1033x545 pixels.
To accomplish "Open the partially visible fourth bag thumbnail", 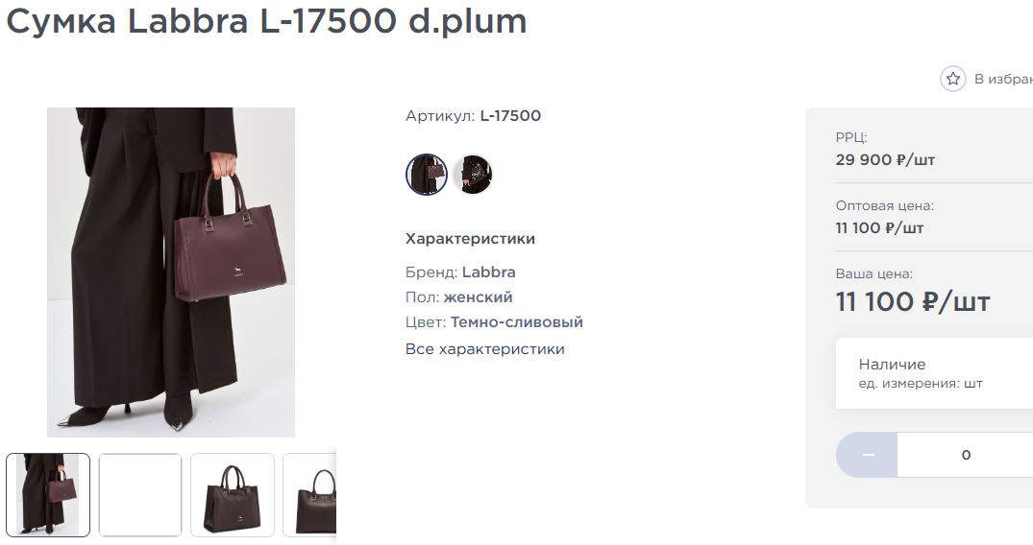I will (x=309, y=495).
